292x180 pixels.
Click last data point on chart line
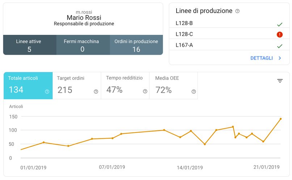280,119
